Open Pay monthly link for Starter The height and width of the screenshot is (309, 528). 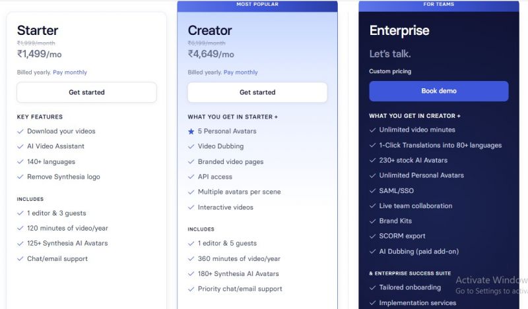coord(70,72)
